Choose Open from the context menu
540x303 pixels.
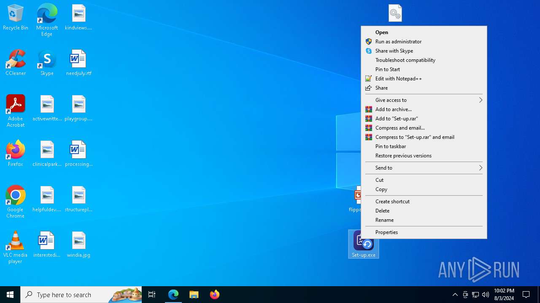coord(424,32)
